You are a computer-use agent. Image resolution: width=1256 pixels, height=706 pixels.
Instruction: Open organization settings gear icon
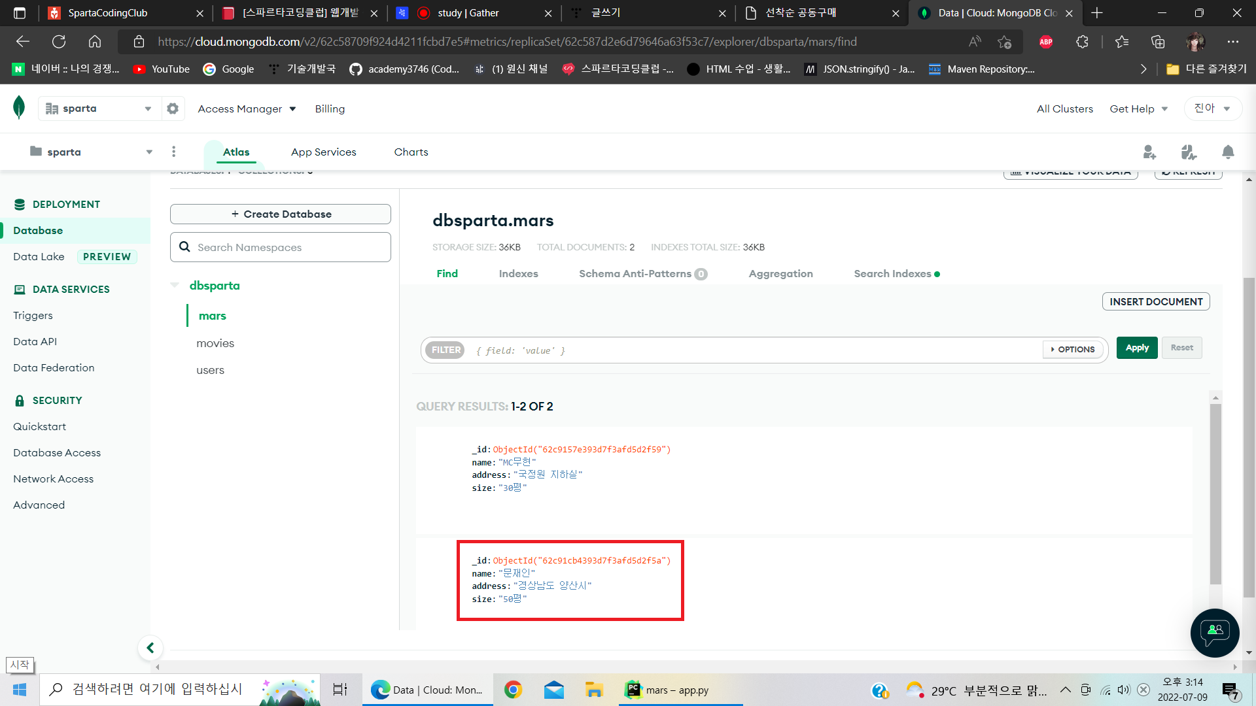[173, 109]
